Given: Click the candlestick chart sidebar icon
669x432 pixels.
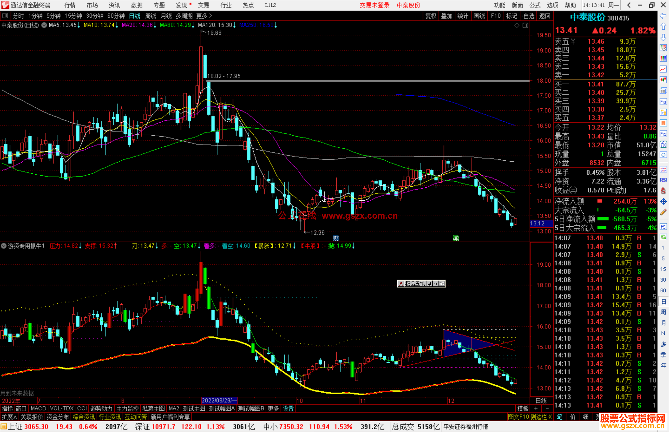Looking at the screenshot, I should (x=663, y=80).
